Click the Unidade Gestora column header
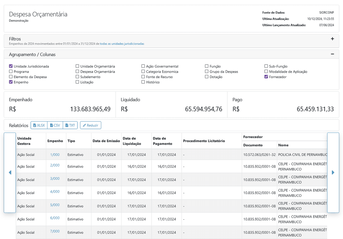Screen dimensions: 343x239 (x=31, y=141)
